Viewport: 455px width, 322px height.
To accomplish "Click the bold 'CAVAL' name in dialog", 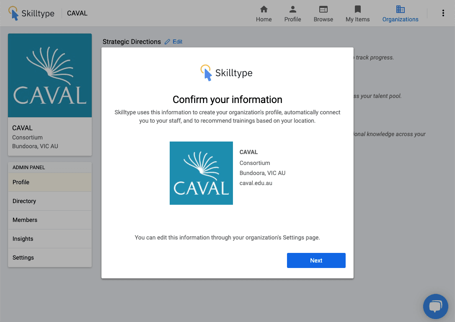I will [x=248, y=152].
